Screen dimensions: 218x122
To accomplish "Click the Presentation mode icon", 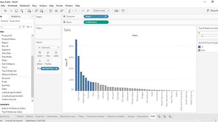I will [x=123, y=11].
